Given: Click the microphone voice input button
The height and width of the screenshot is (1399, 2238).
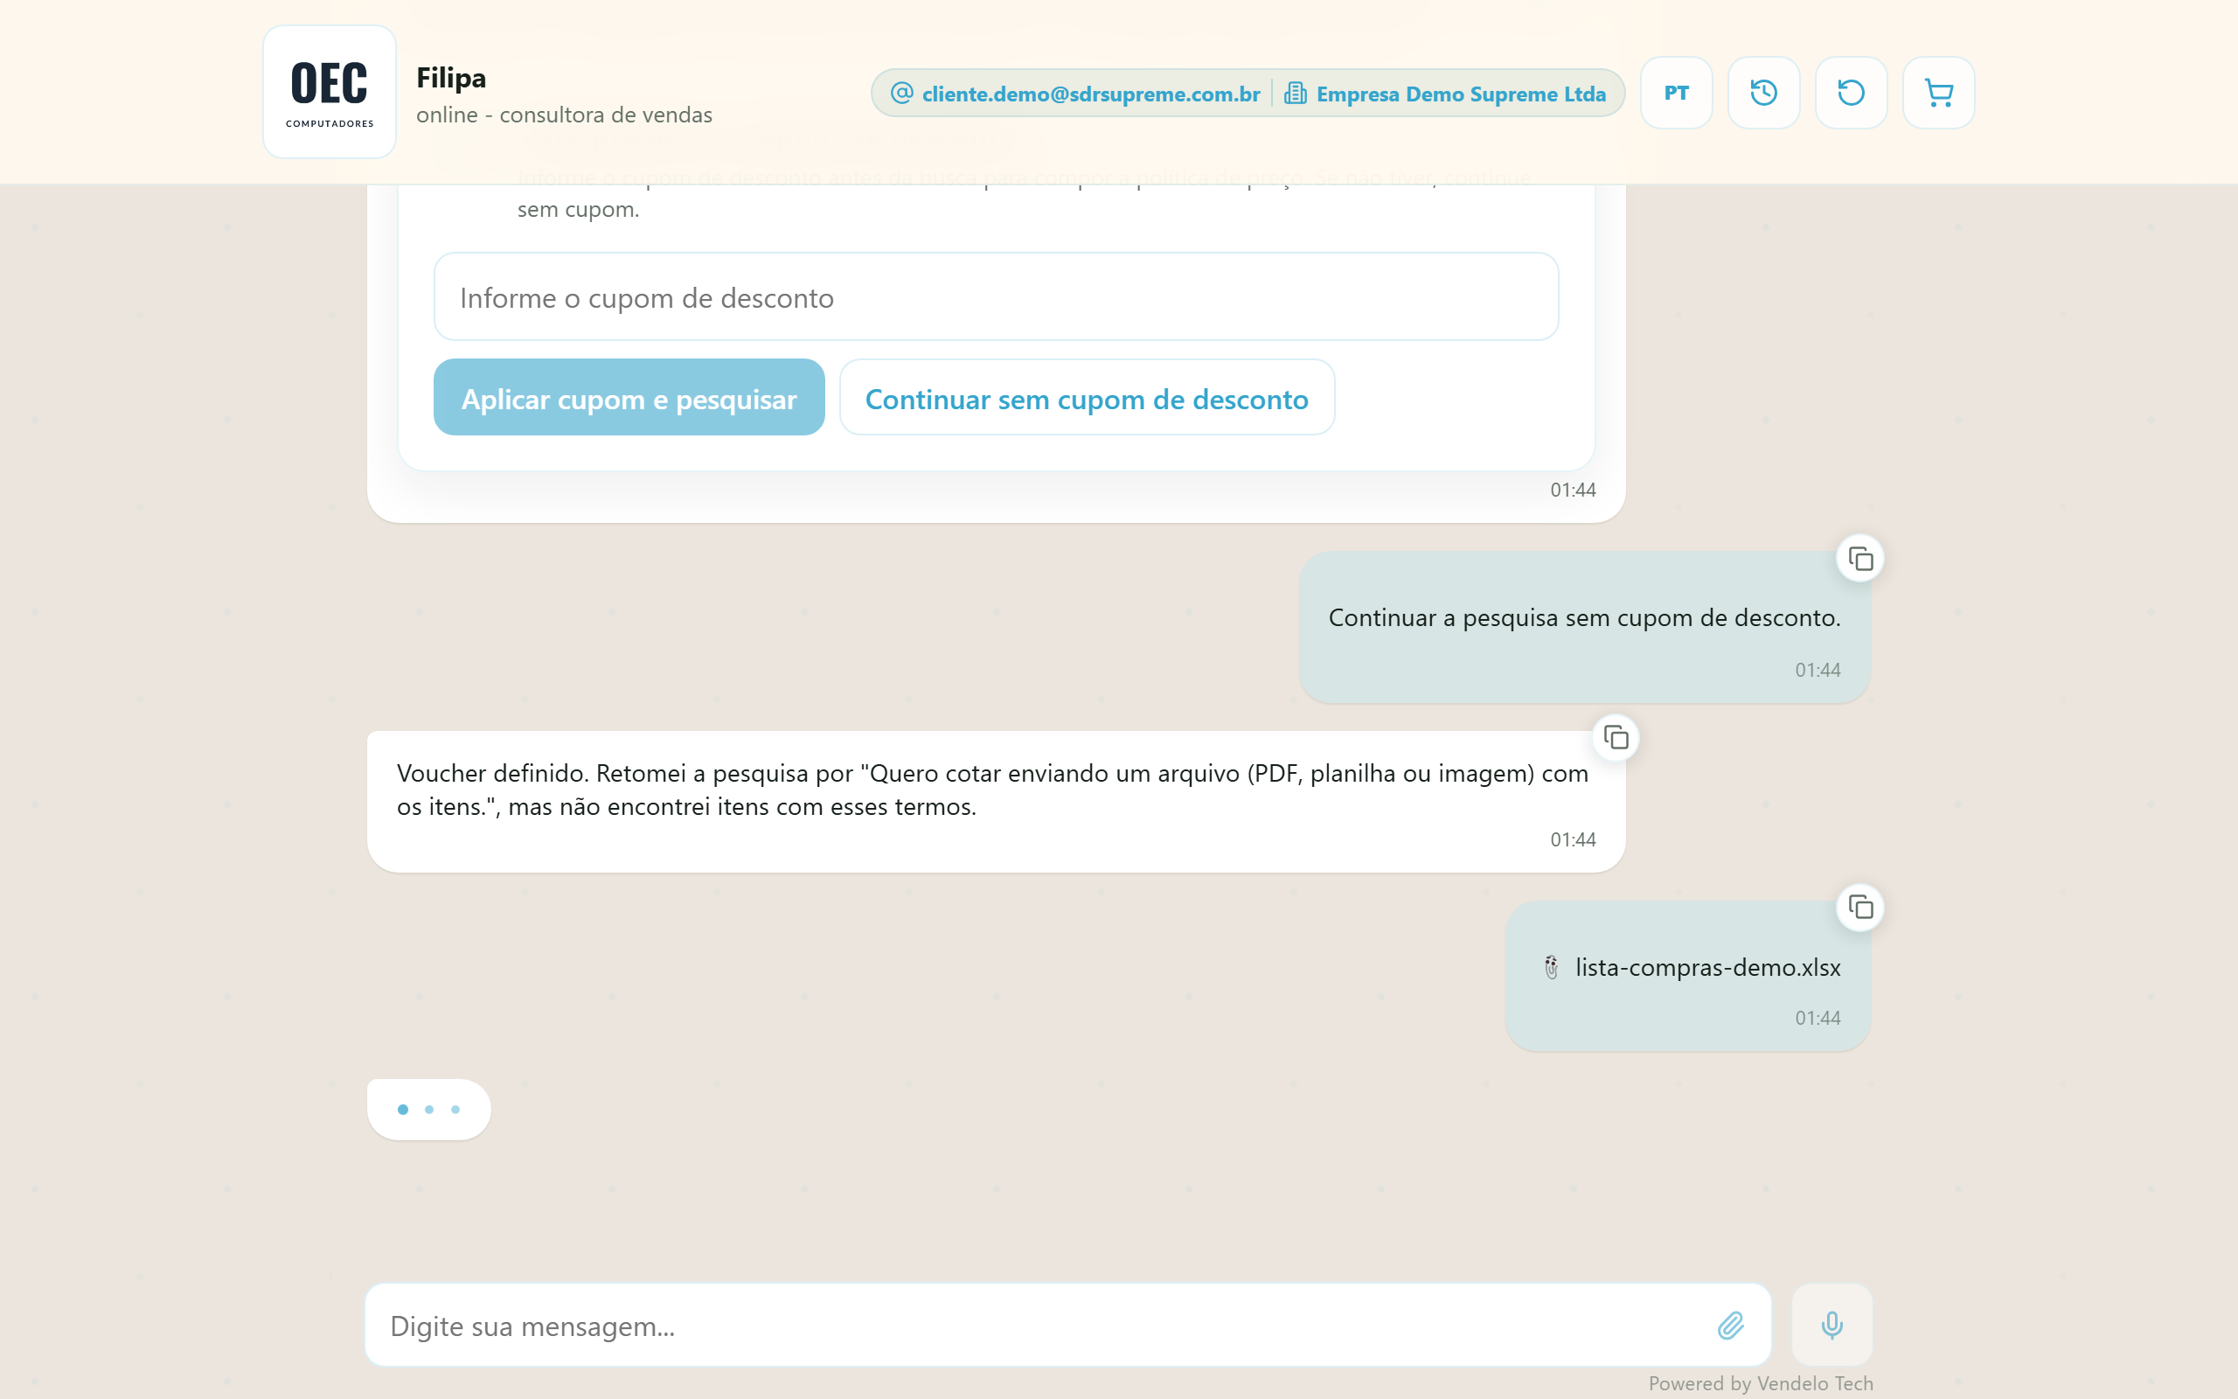Looking at the screenshot, I should 1831,1325.
